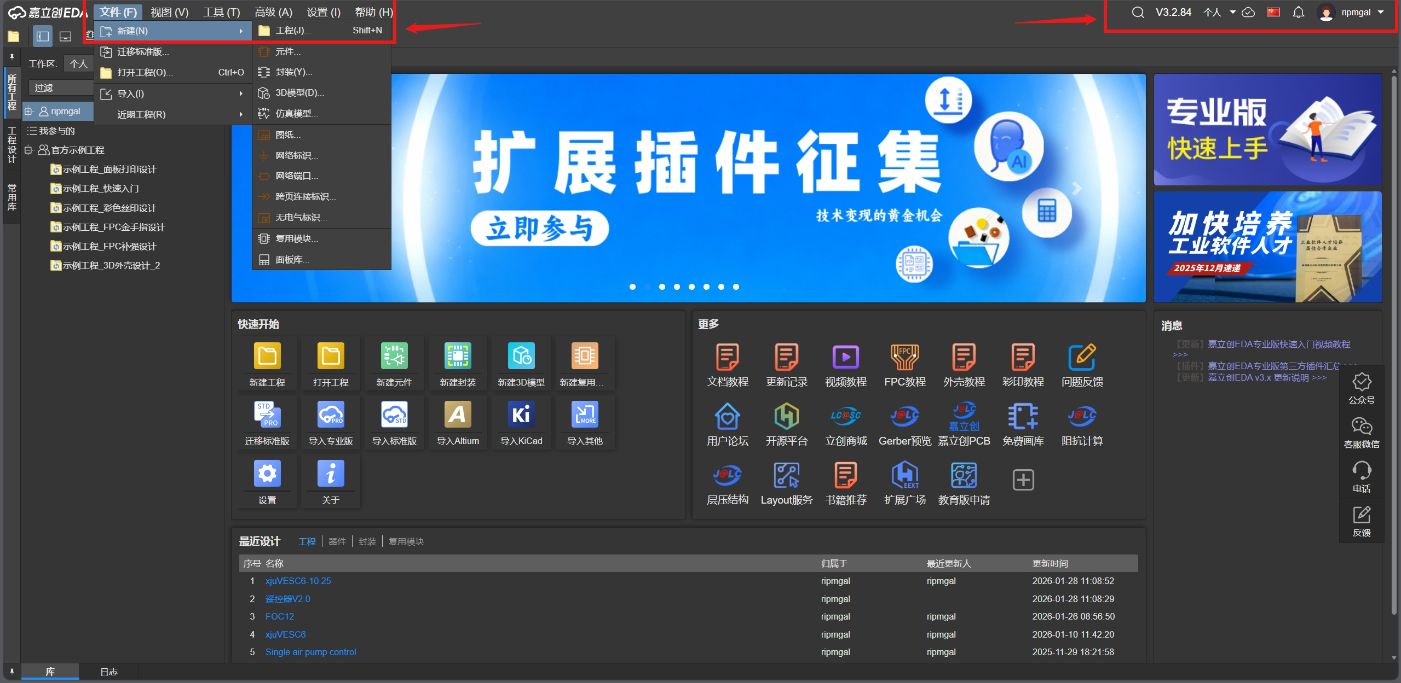
Task: Toggle the pin icon next to the 库 tab
Action: [11, 671]
